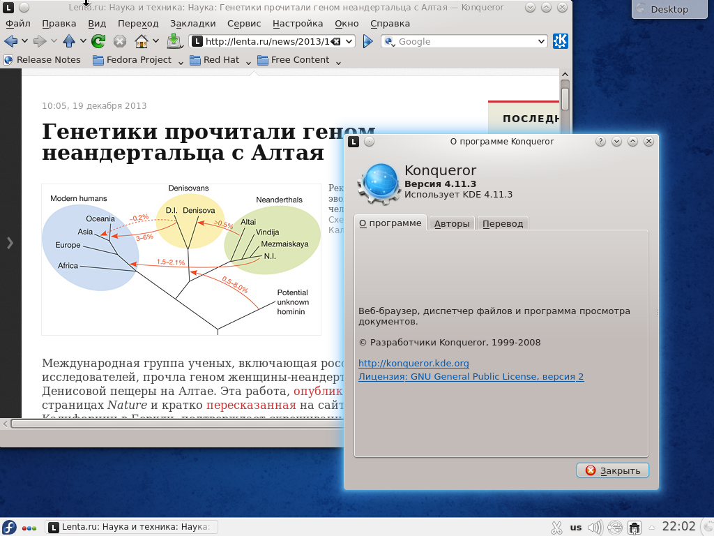
Task: Click the us keyboard layout indicator
Action: 575,528
